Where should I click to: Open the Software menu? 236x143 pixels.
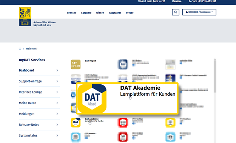click(86, 12)
